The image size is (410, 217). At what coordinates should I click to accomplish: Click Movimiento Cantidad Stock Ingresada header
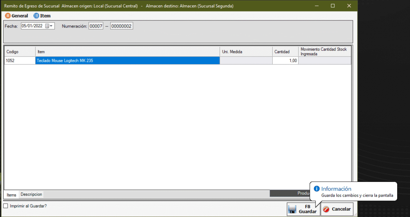(324, 51)
